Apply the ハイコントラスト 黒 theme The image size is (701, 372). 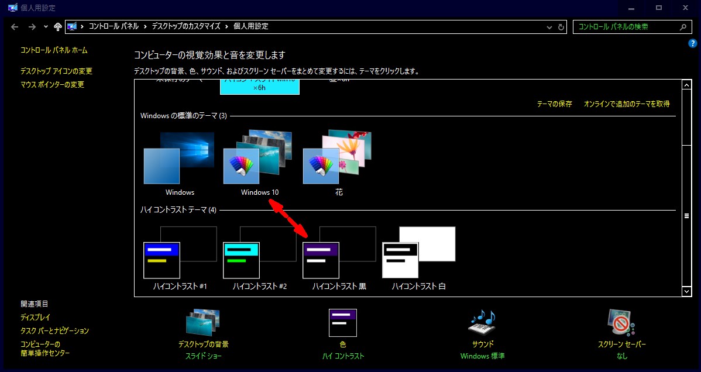339,253
